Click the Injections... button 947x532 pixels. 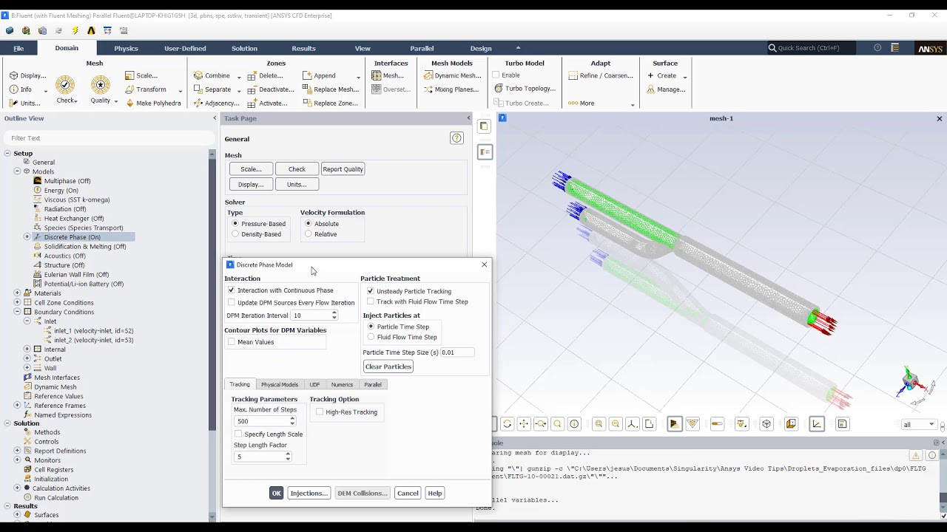tap(309, 493)
